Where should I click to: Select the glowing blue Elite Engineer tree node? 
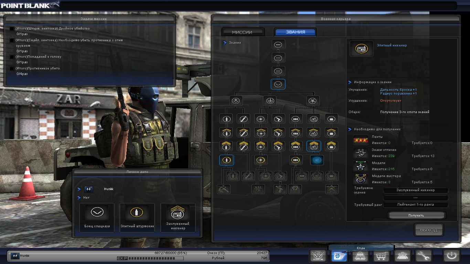pos(317,160)
